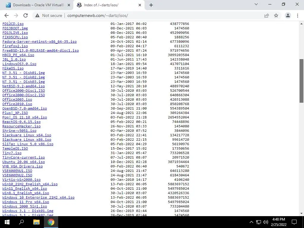Viewport: 304px width, 228px height.
Task: Click Win10_21H2_English_x64.iso link
Action: (30, 184)
